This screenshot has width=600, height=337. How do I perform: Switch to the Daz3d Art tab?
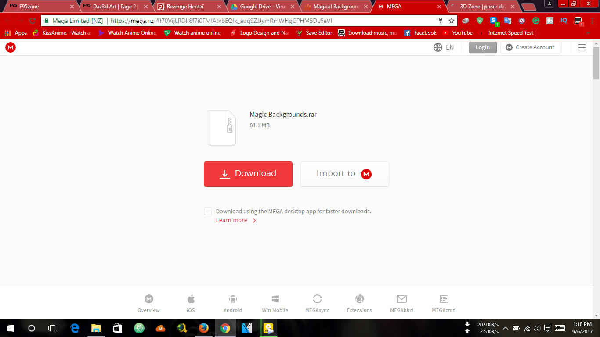[114, 7]
